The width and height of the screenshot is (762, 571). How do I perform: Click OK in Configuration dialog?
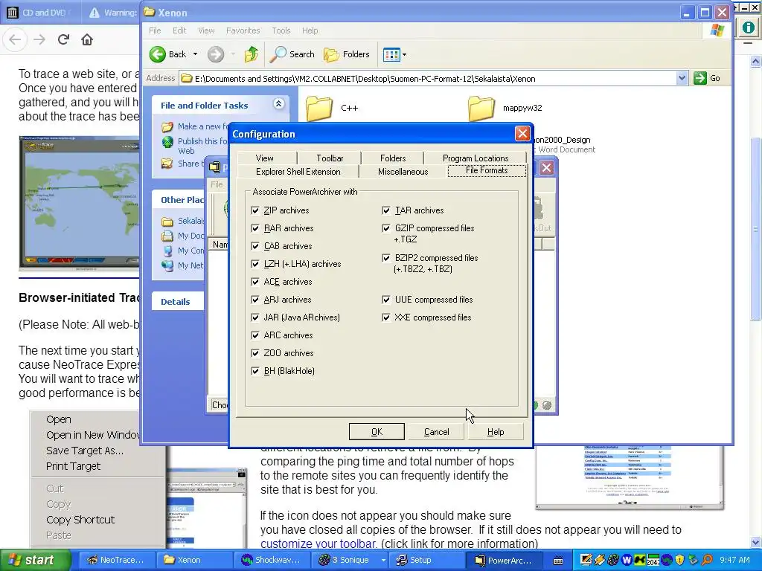(377, 432)
